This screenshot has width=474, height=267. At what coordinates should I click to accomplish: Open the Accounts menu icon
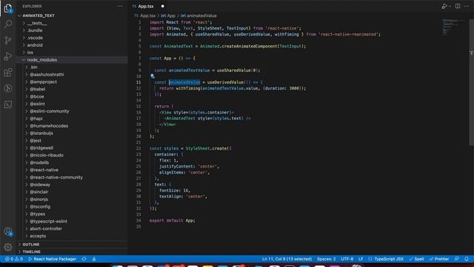click(8, 231)
